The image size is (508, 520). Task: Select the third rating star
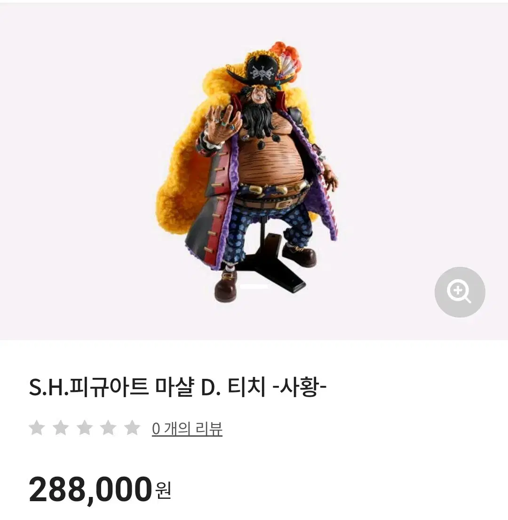(85, 428)
